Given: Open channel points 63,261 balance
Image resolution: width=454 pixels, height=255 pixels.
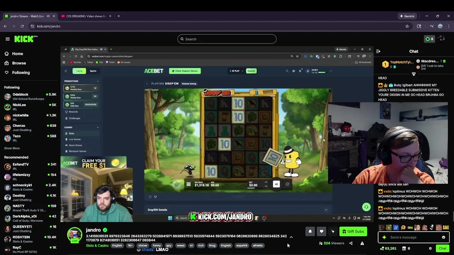Looking at the screenshot, I should click(388, 248).
